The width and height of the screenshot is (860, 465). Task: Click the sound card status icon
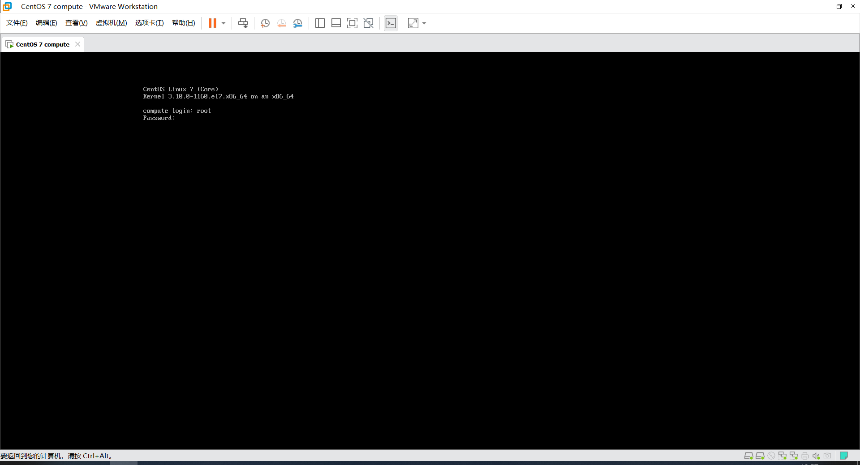(816, 456)
